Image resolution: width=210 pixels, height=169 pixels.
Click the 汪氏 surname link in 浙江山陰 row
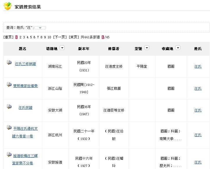tap(198, 89)
